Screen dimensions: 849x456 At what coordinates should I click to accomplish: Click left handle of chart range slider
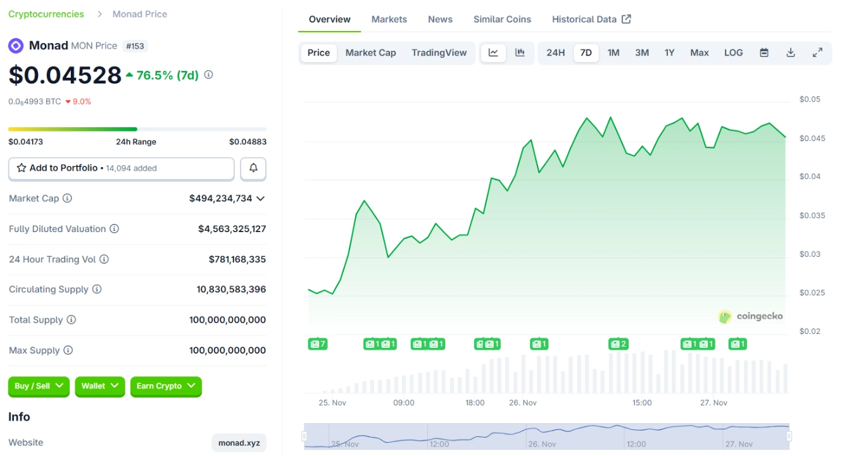(x=305, y=436)
